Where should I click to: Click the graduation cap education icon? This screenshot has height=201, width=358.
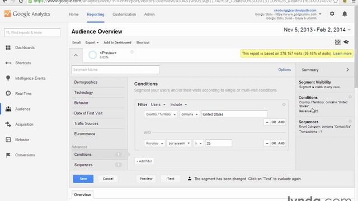(x=346, y=42)
